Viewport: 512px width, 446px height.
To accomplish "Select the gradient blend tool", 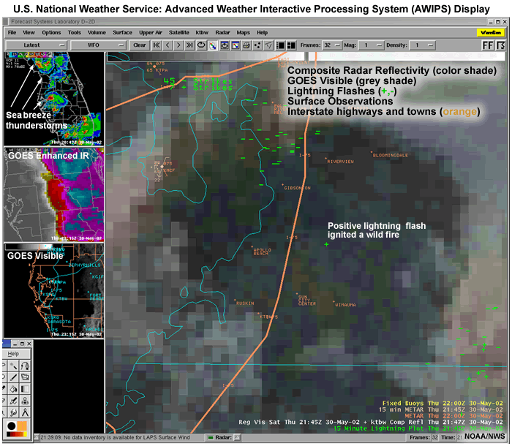I will [x=25, y=389].
